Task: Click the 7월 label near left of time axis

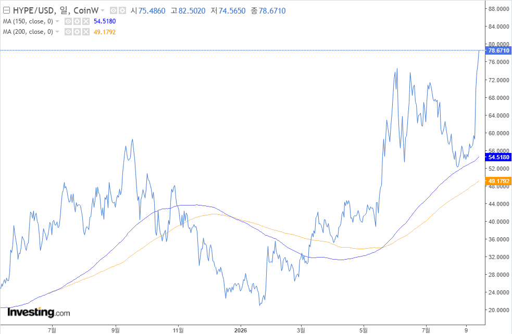Action: point(52,330)
